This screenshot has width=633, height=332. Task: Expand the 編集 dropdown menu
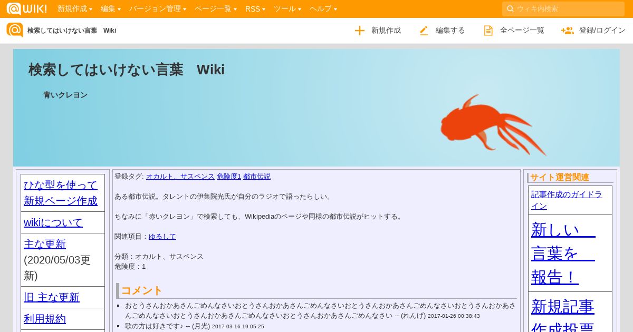pos(111,9)
